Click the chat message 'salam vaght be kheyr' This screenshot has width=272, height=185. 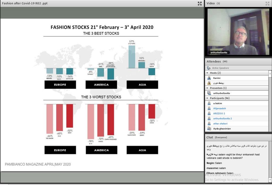tap(233, 156)
